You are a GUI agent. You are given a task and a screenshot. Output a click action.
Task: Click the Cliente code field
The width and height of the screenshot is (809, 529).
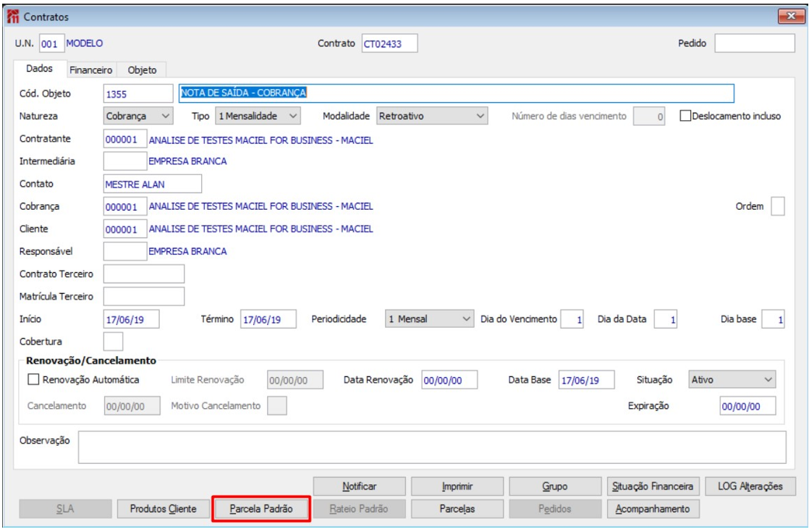125,229
